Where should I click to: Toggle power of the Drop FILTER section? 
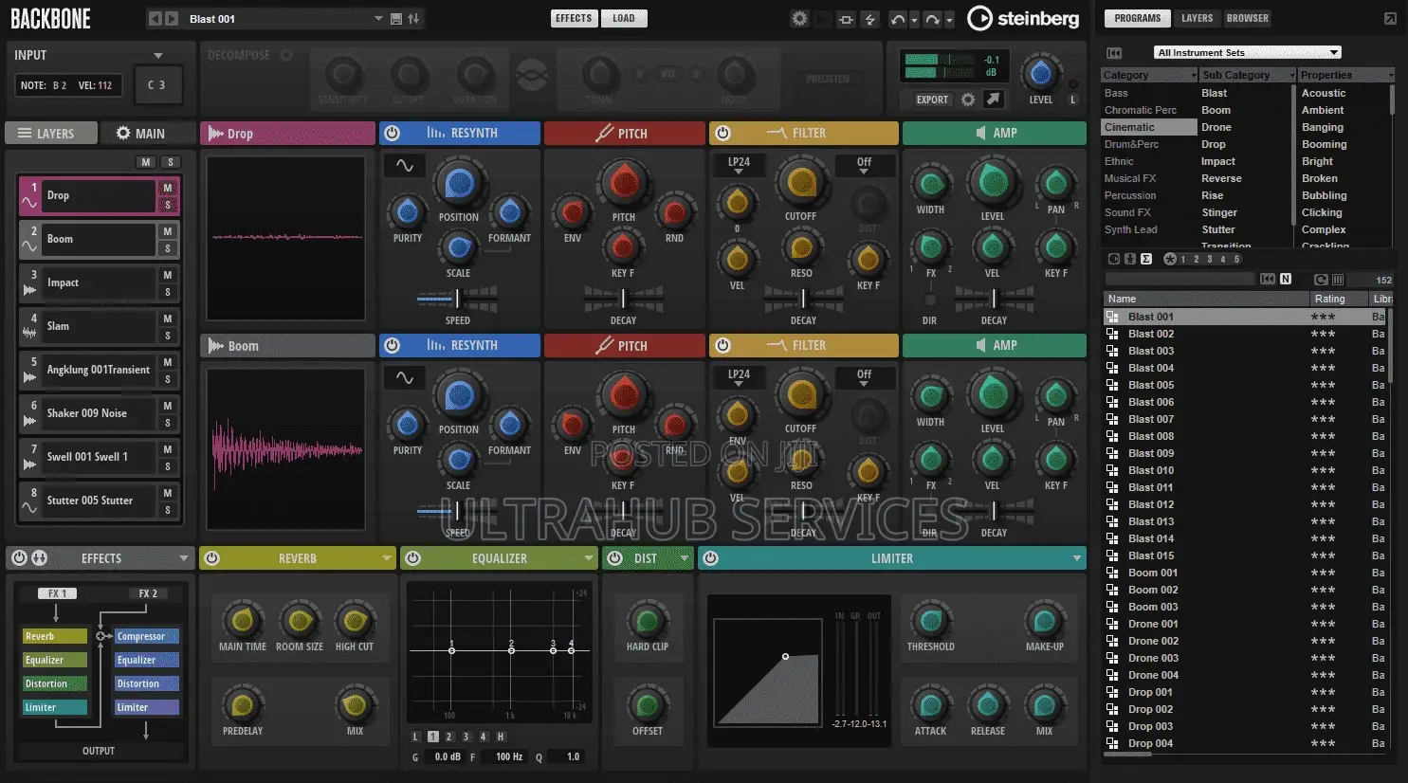(722, 134)
